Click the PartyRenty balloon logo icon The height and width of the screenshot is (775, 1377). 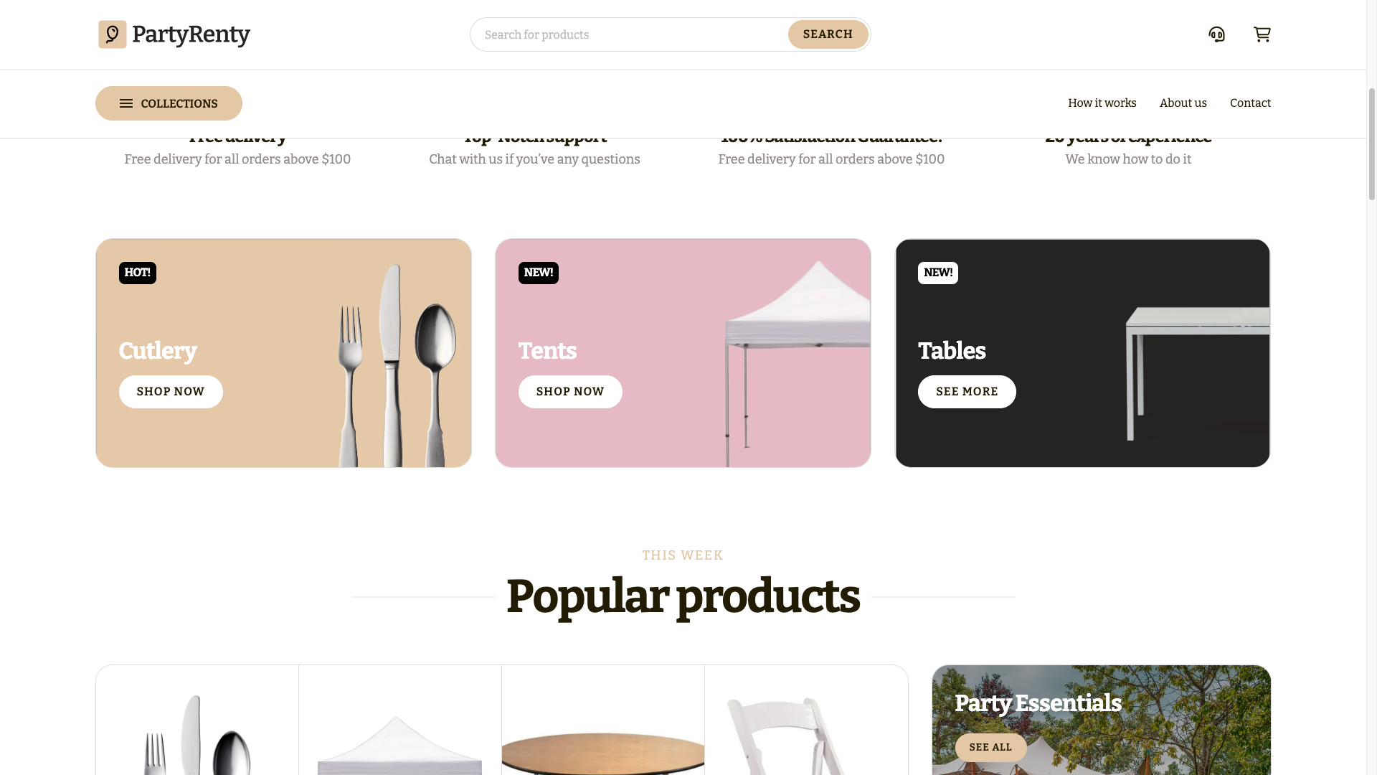click(113, 34)
